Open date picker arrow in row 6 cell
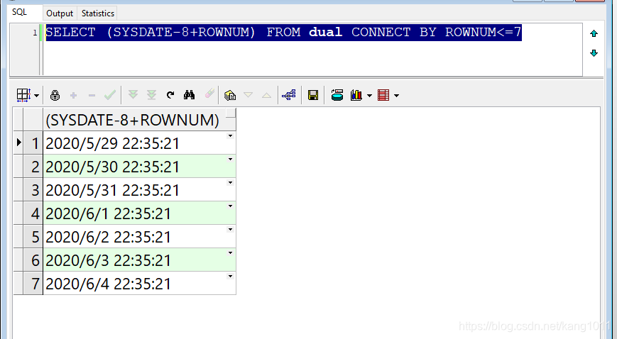The height and width of the screenshot is (339, 617). pyautogui.click(x=231, y=253)
